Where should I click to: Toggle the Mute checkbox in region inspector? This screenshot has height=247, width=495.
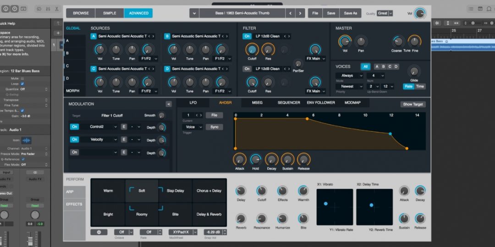(22, 79)
